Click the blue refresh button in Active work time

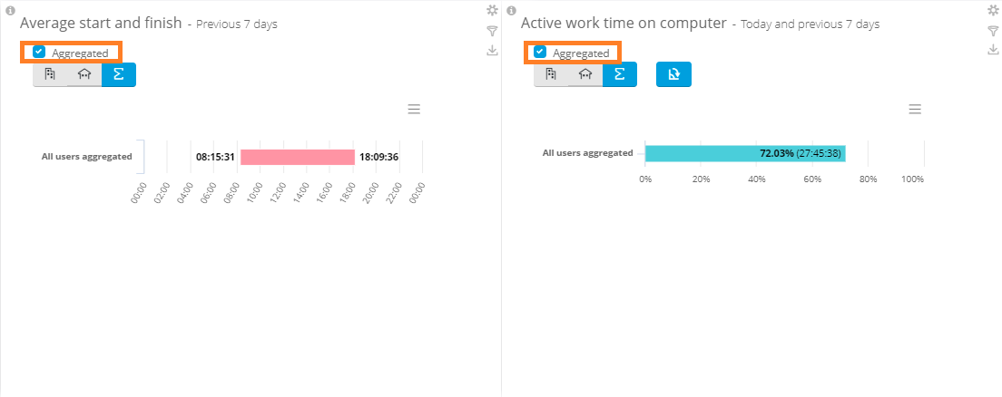(673, 74)
